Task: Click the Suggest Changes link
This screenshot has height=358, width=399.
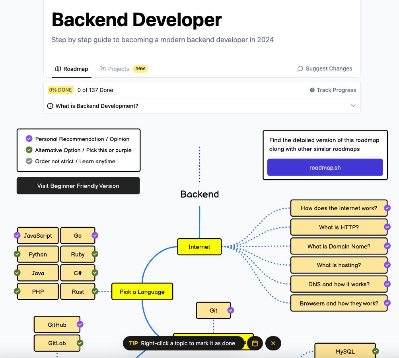Action: (325, 69)
